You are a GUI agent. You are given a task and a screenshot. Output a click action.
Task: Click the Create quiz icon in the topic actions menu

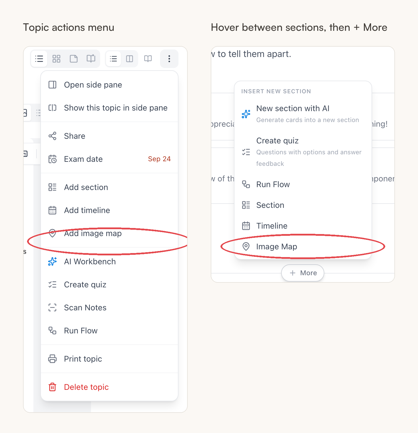[52, 284]
